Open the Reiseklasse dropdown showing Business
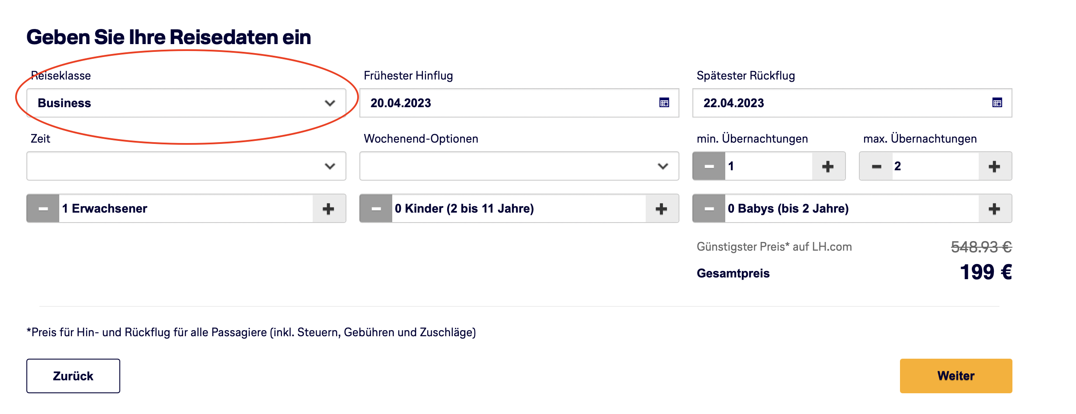 tap(186, 103)
